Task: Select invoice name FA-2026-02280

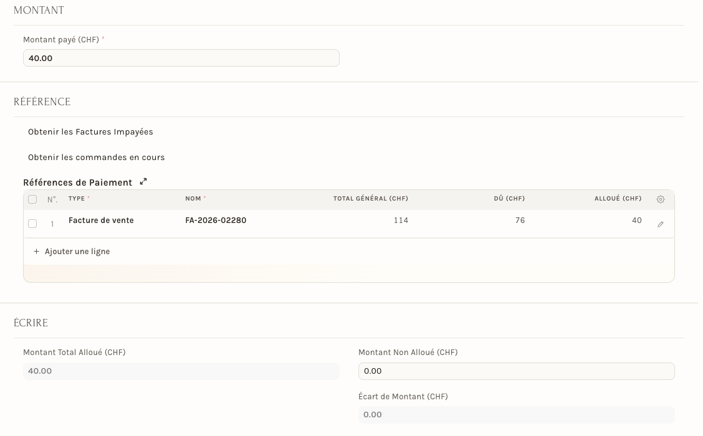Action: point(216,220)
